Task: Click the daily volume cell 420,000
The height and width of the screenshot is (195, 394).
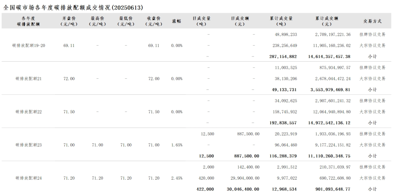Action: (207, 178)
